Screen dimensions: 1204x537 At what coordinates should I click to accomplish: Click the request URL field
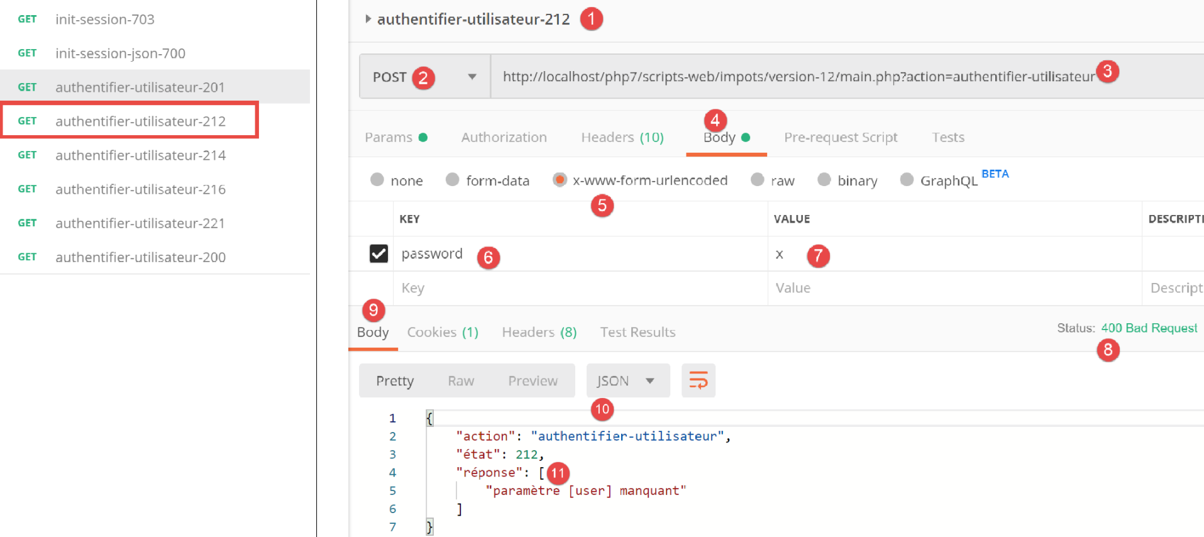pos(798,77)
